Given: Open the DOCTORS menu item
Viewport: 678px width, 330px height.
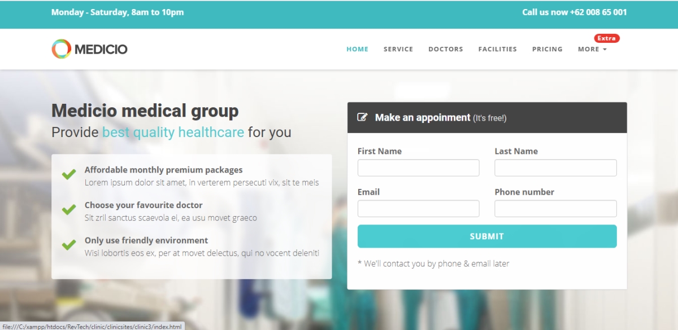Looking at the screenshot, I should click(x=446, y=49).
